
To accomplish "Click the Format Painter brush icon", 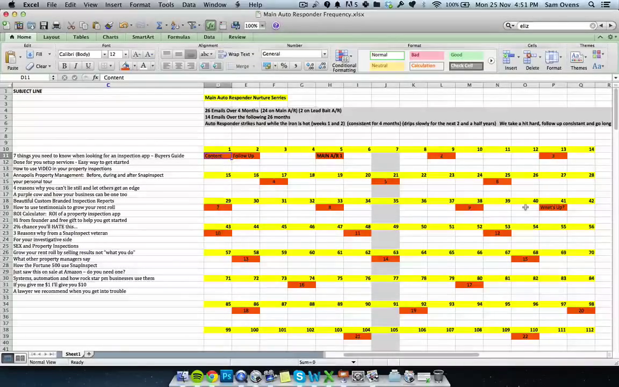I will click(109, 26).
